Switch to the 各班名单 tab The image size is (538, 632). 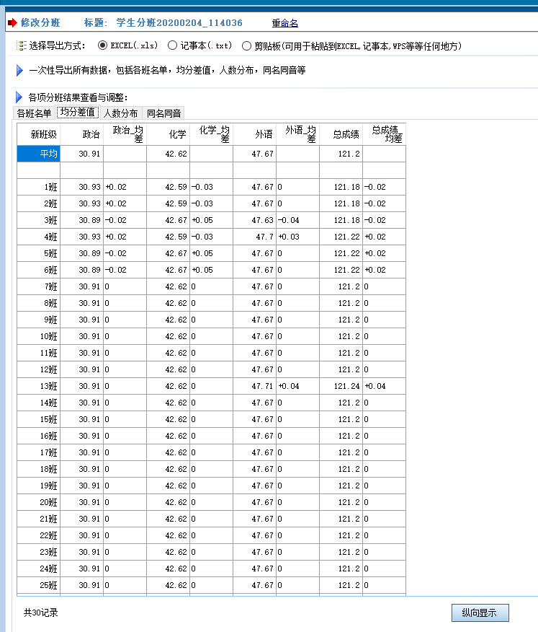(x=34, y=113)
